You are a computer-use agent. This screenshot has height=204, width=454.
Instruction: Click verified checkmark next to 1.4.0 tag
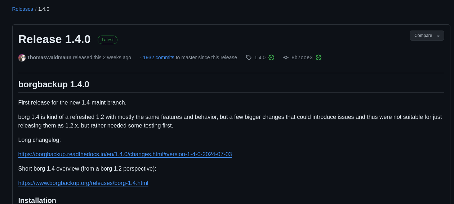click(x=271, y=57)
